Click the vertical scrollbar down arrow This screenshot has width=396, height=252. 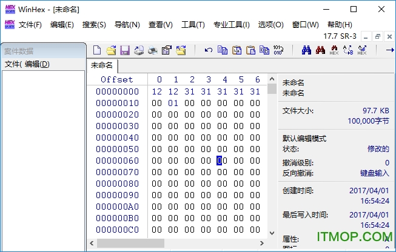272,233
